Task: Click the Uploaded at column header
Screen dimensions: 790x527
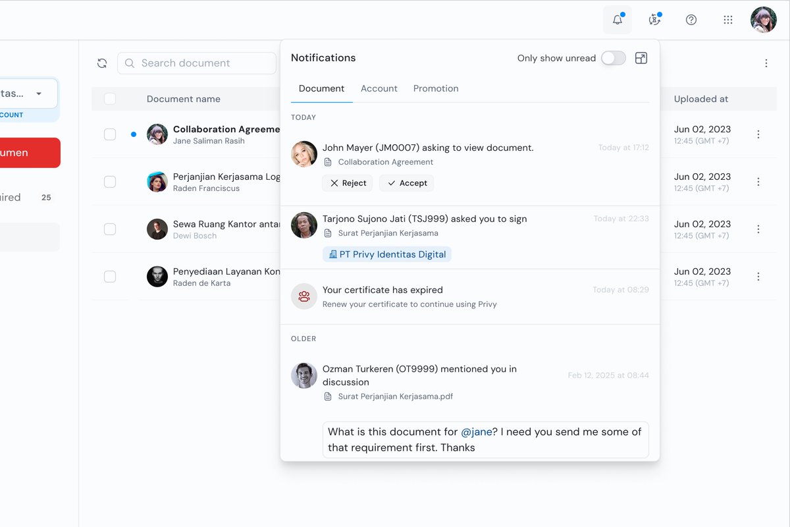Action: [701, 99]
